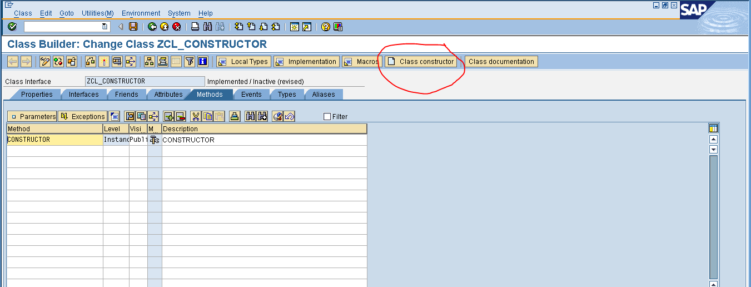Switch to the Friends tab
The image size is (751, 287).
tap(127, 95)
